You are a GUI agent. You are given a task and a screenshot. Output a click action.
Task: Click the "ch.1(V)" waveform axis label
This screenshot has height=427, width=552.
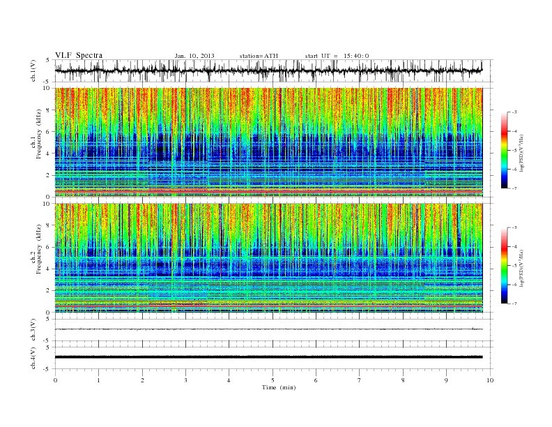point(33,70)
